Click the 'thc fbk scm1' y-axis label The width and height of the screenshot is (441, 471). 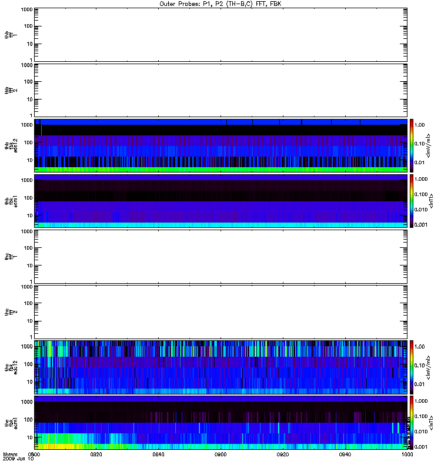click(x=11, y=423)
